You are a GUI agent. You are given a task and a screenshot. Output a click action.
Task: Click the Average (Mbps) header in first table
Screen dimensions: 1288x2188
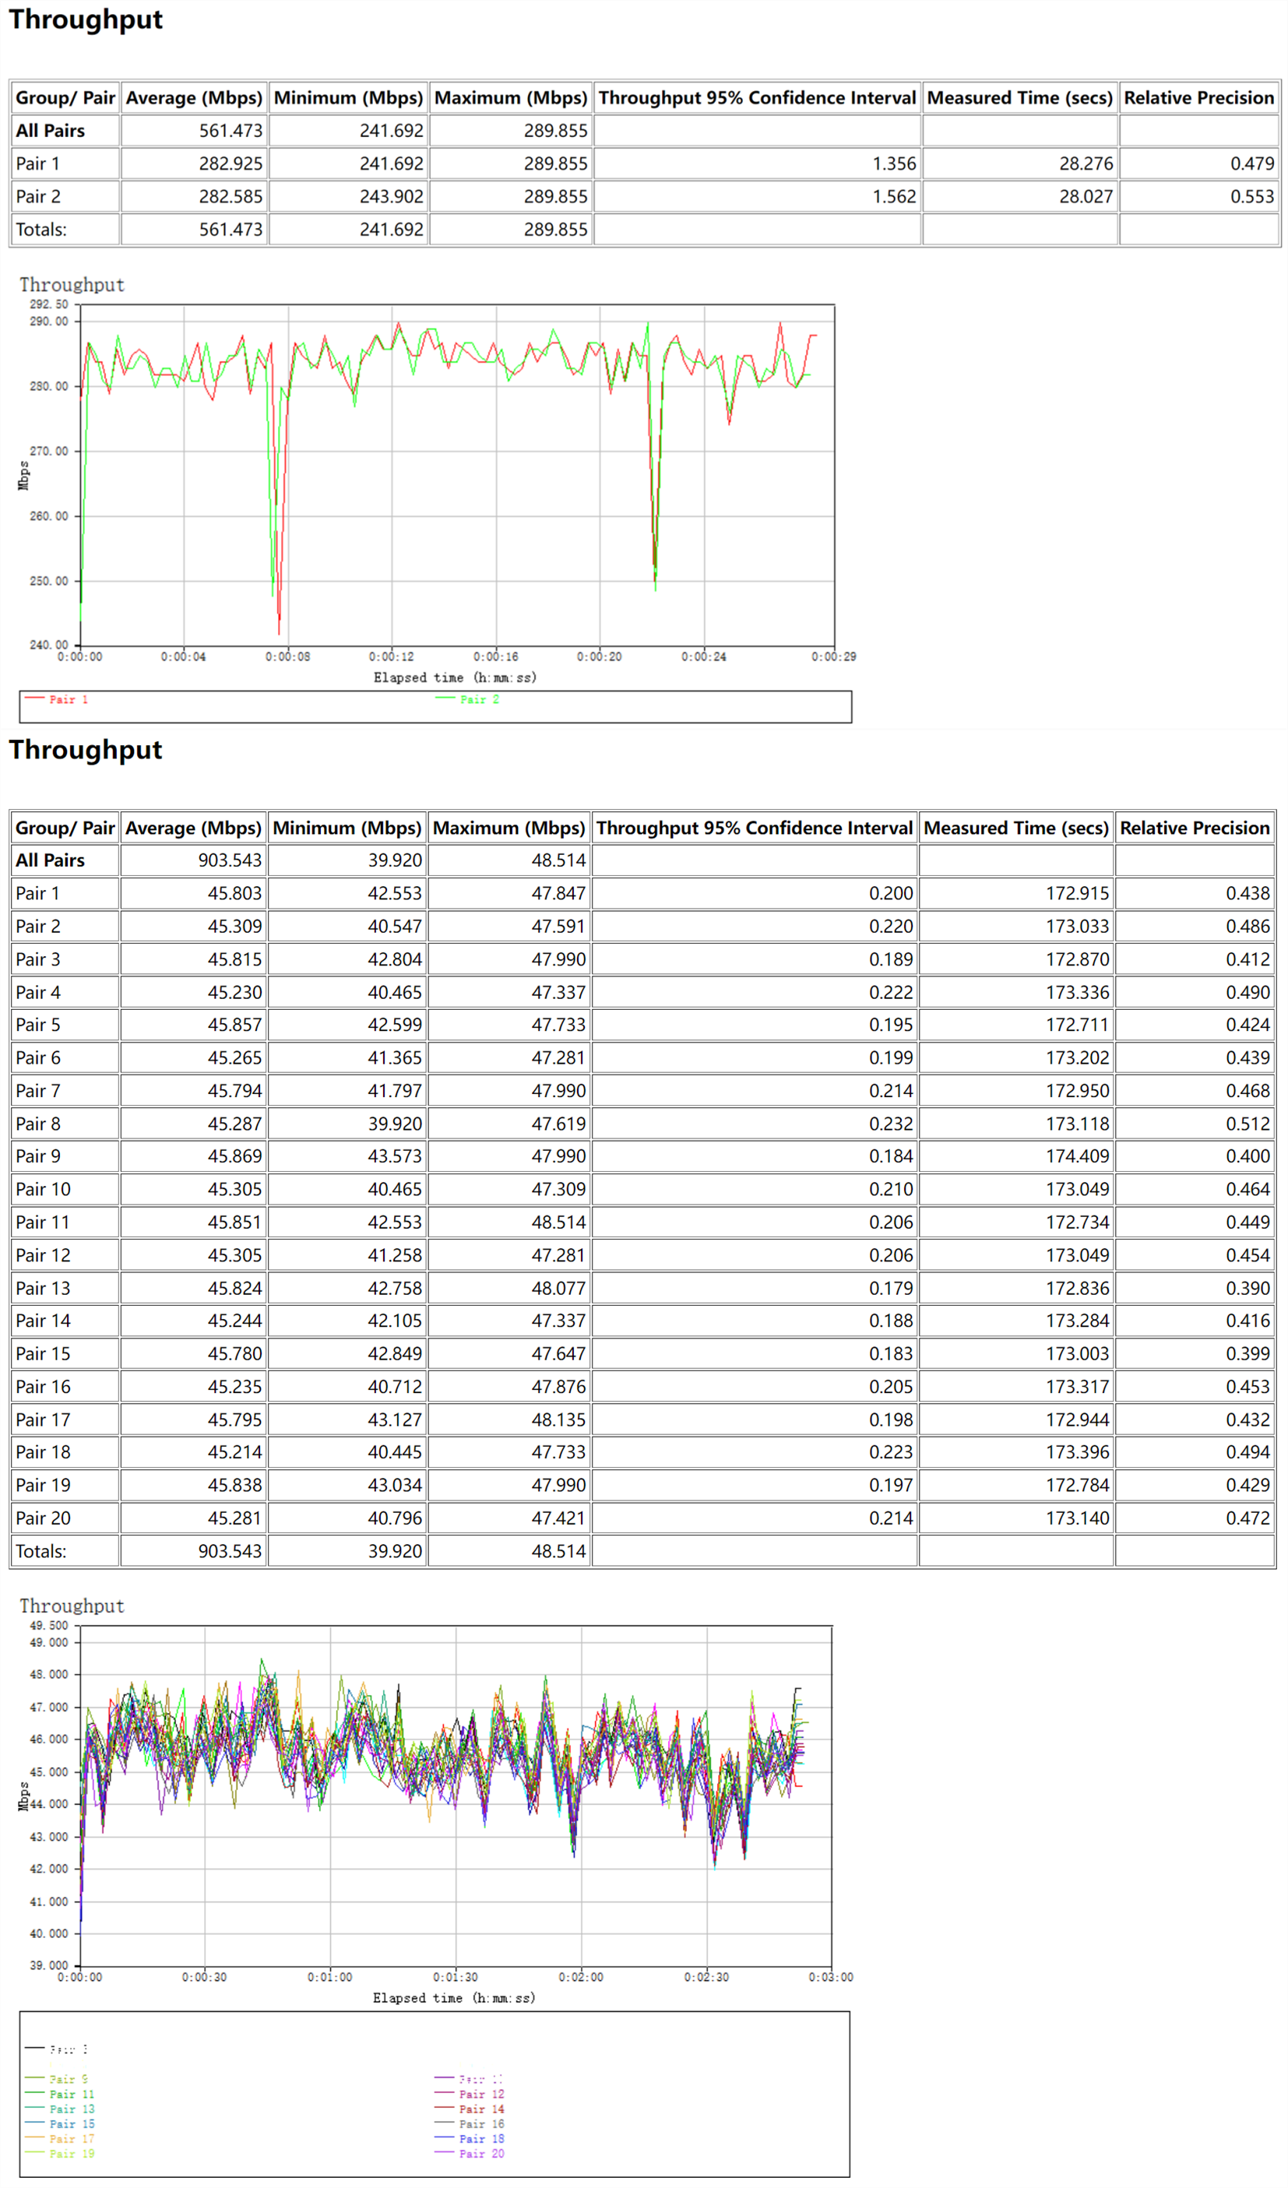click(194, 98)
